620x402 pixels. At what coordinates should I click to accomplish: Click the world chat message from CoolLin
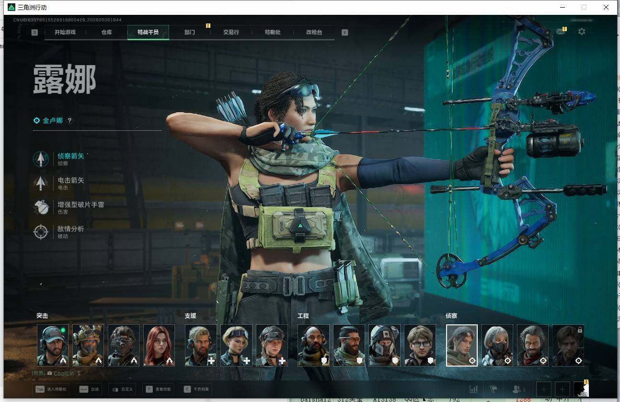point(56,373)
